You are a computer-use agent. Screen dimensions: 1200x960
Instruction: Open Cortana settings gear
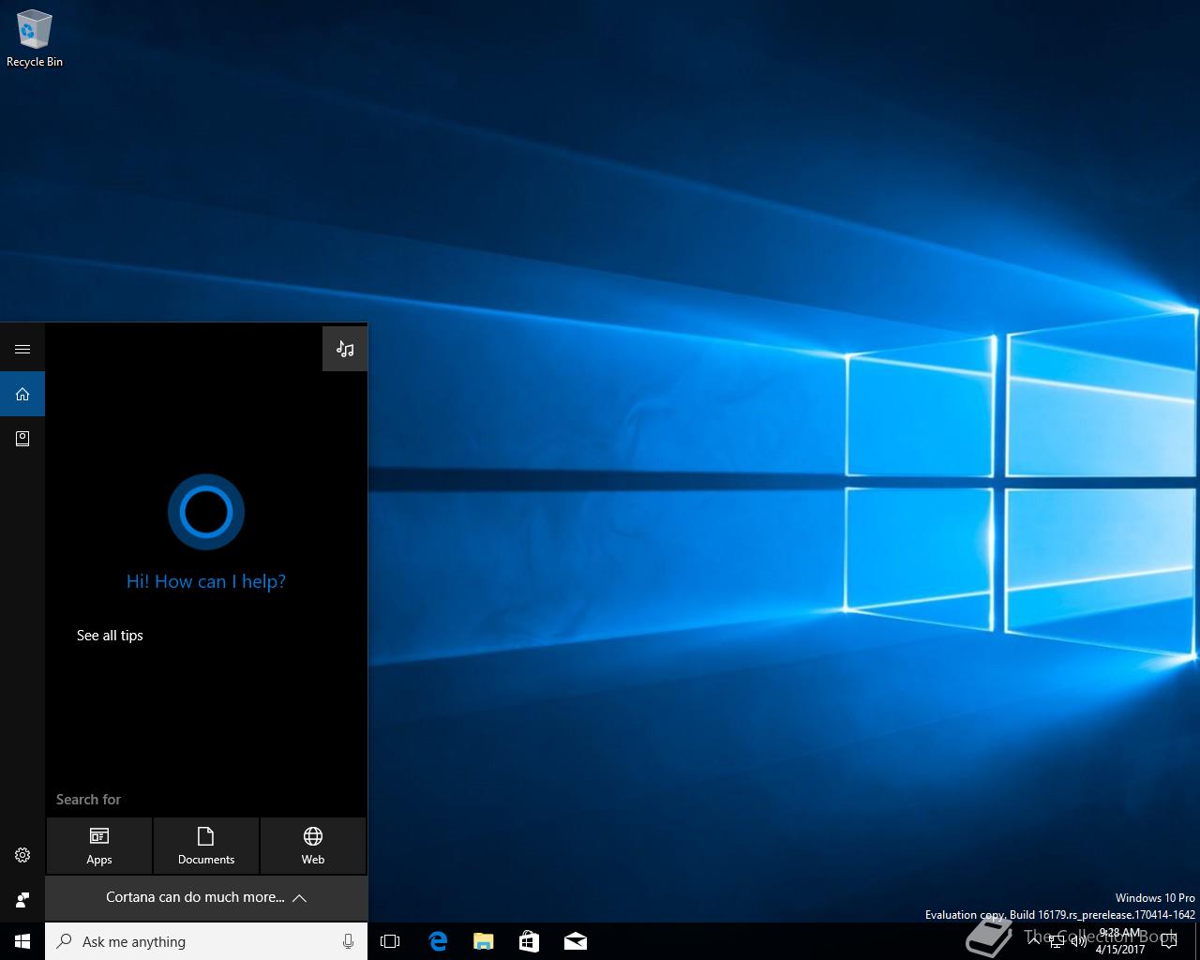(22, 855)
